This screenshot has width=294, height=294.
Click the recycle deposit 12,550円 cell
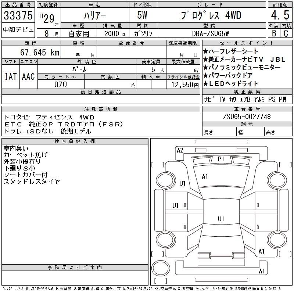pos(183,84)
